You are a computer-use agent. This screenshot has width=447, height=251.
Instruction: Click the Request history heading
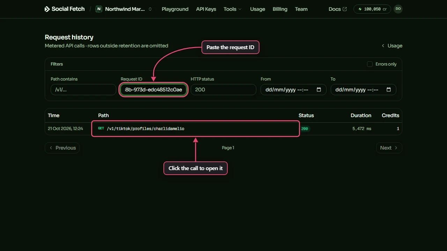pyautogui.click(x=69, y=37)
